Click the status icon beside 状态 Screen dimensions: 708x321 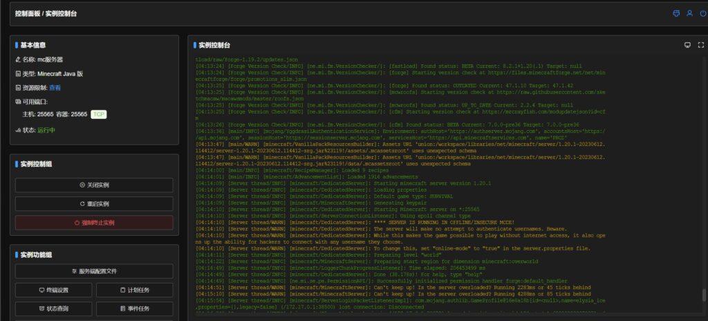pos(18,130)
